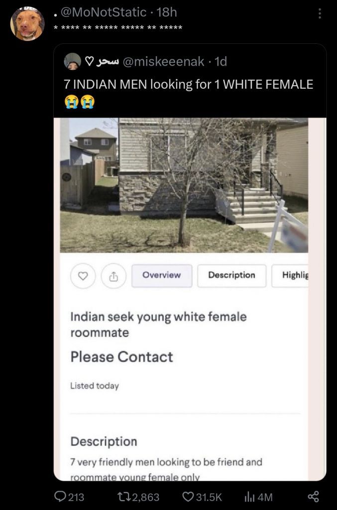337x510 pixels.
Task: Switch to the Description tab
Action: pos(231,275)
